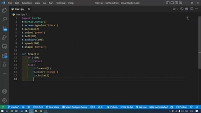This screenshot has width=201, height=113.
Task: Open the Search view in the activity bar
Action: [4, 19]
